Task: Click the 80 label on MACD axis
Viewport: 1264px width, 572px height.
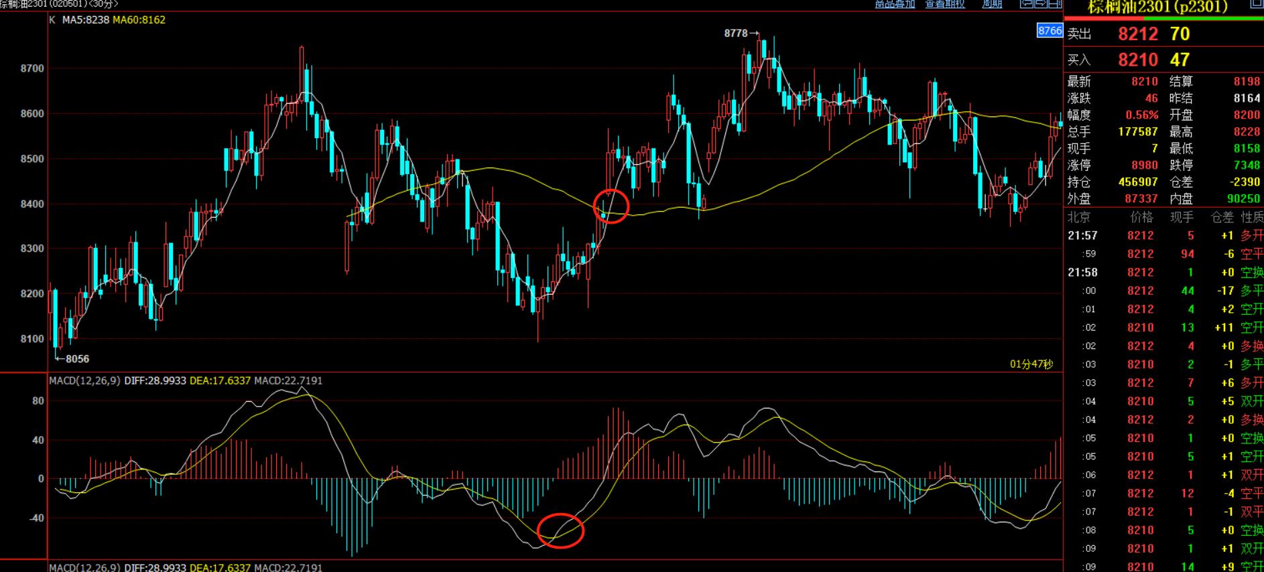Action: [38, 401]
